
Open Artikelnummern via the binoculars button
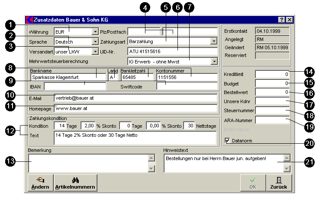pos(76,183)
